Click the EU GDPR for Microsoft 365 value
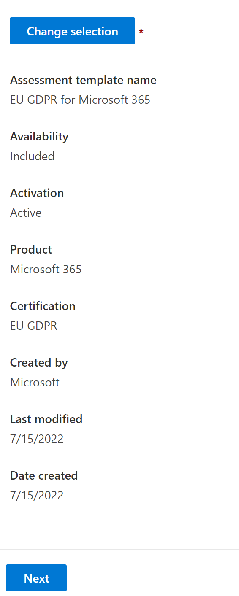The height and width of the screenshot is (596, 239). [x=80, y=100]
